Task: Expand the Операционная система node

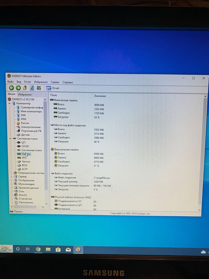Action: point(11,173)
